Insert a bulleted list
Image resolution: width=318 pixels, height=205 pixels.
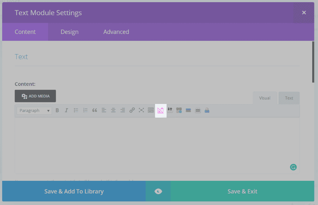click(x=76, y=110)
